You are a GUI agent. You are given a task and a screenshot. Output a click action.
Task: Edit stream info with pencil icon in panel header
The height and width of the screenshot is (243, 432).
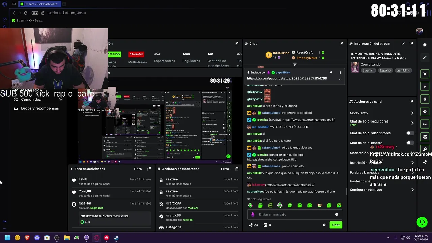pos(403,44)
